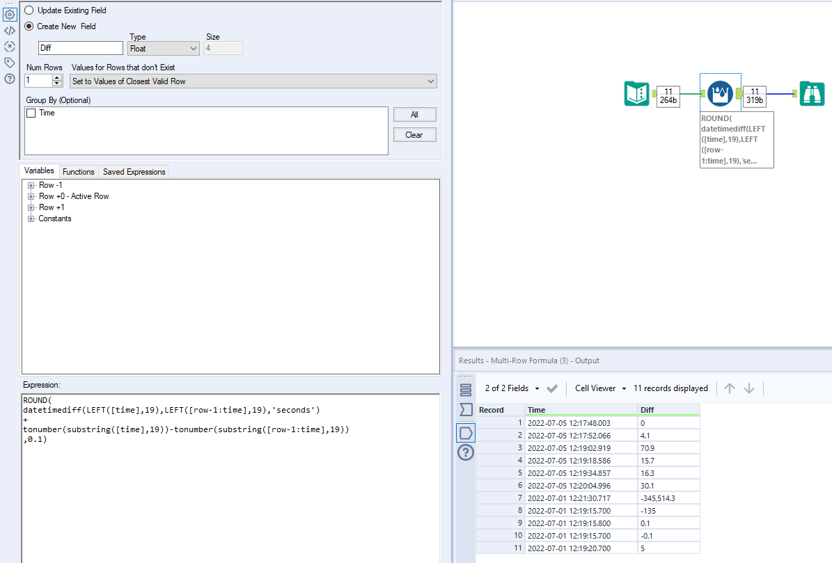Expand the Row -1 variables tree item
The height and width of the screenshot is (563, 832).
30,184
